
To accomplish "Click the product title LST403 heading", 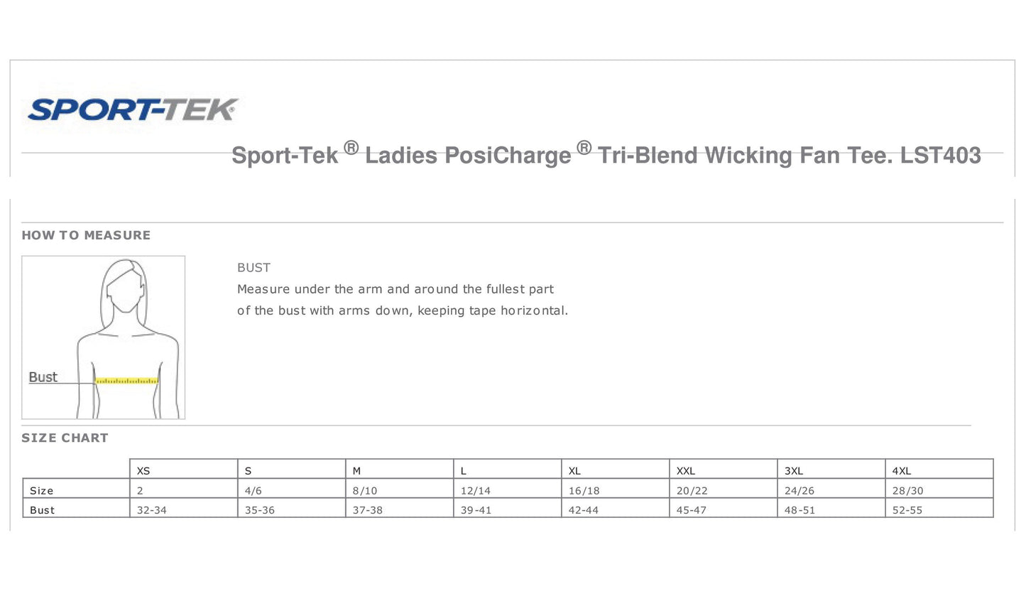I will [x=606, y=155].
